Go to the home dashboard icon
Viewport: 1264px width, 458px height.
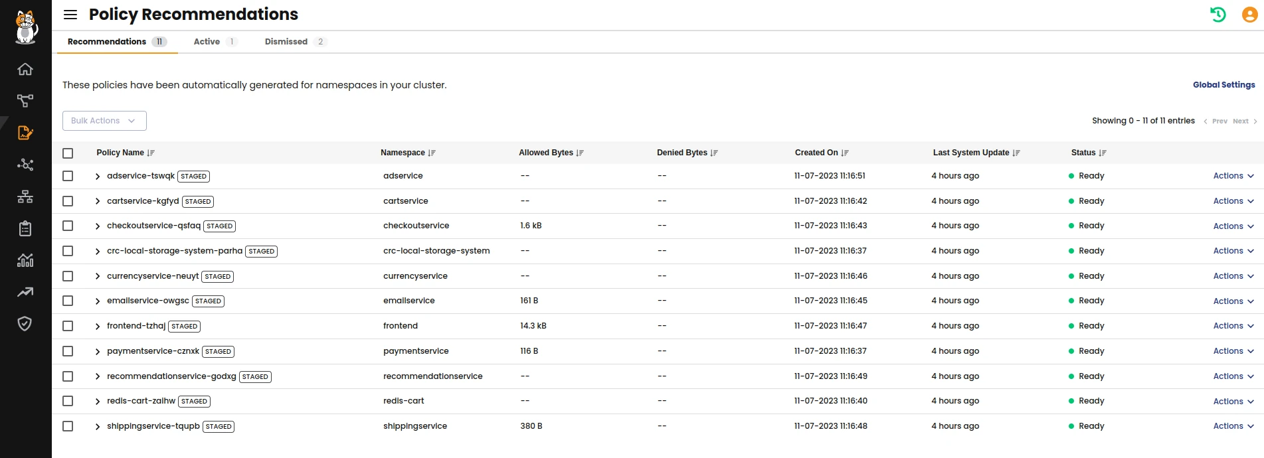pos(25,69)
